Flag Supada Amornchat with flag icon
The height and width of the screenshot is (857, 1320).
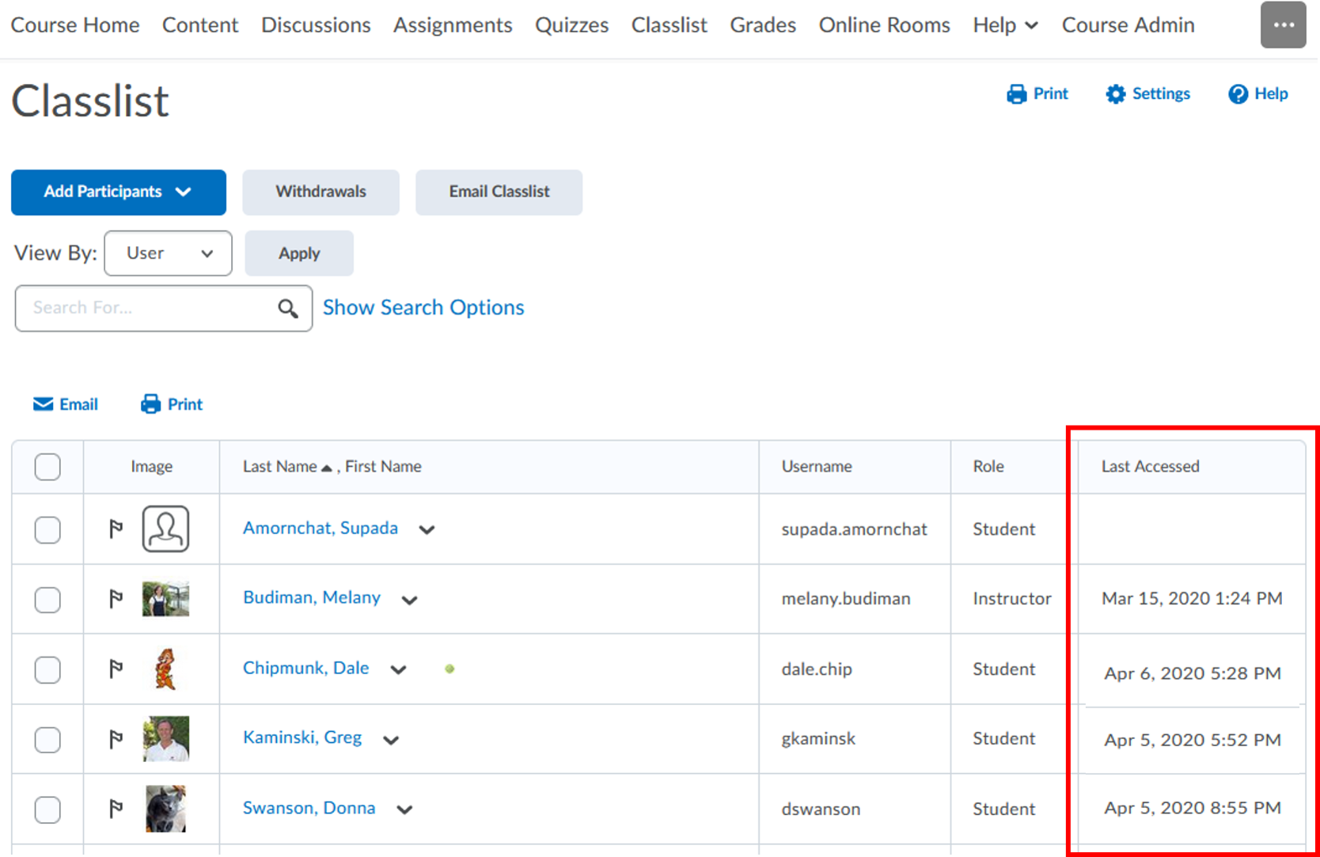(116, 529)
